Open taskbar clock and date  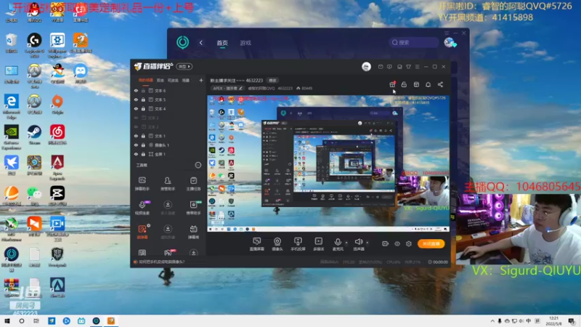point(553,320)
